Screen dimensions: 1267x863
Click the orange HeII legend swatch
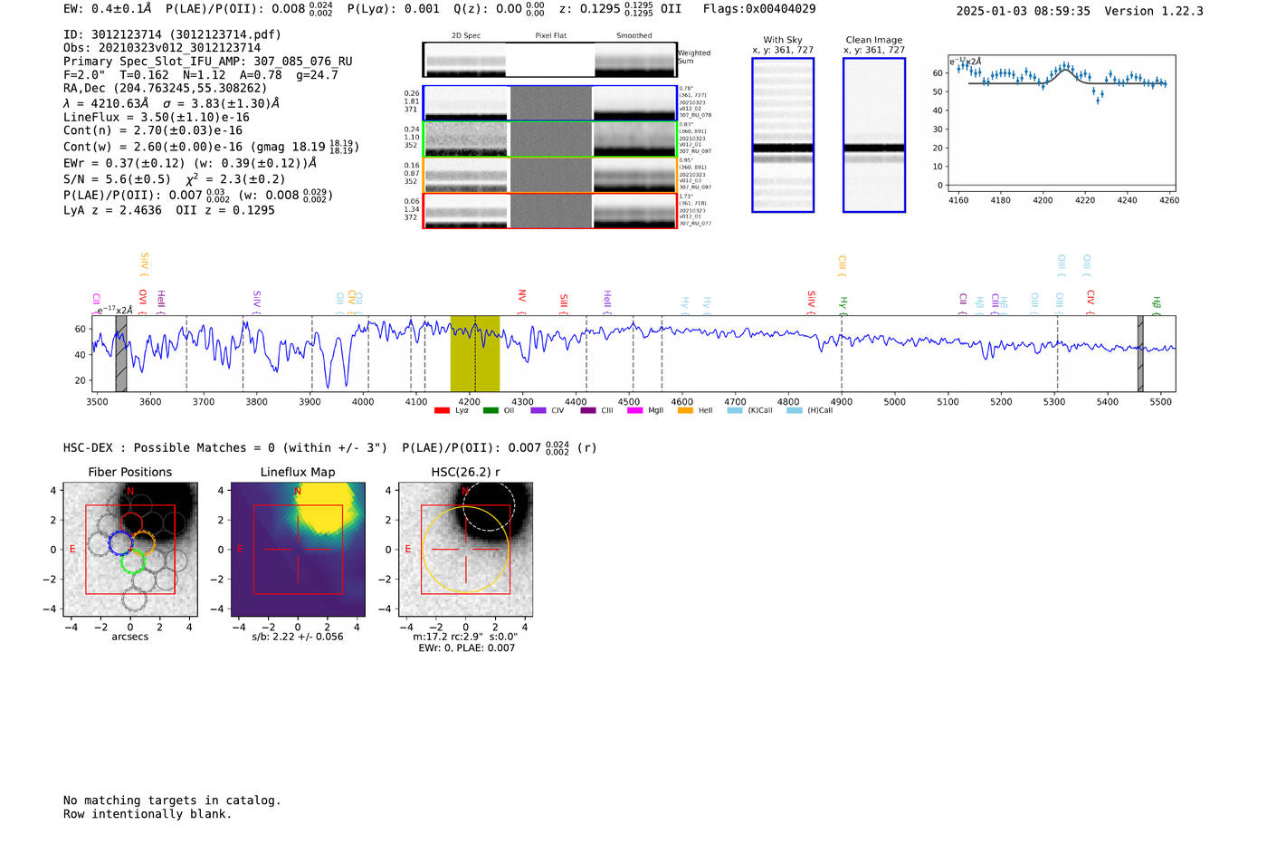pyautogui.click(x=685, y=411)
